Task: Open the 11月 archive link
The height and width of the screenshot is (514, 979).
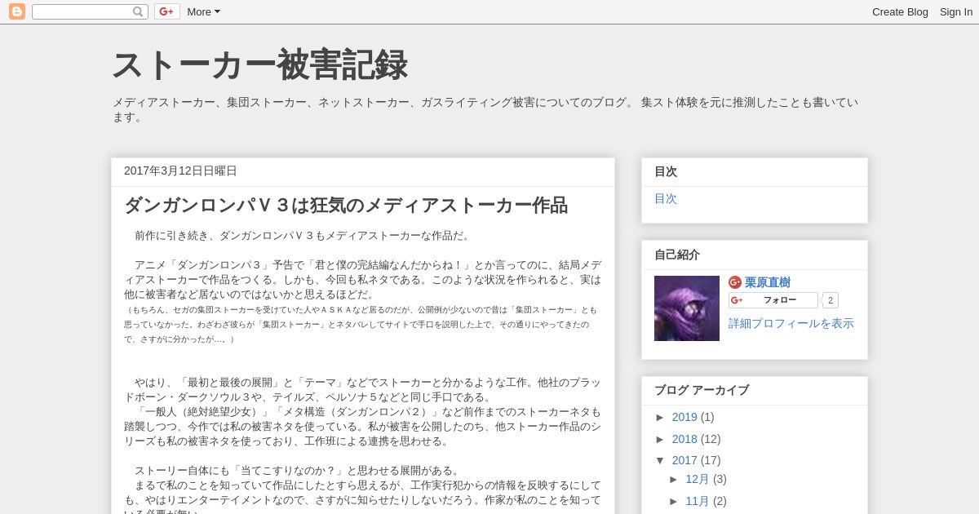Action: 698,501
